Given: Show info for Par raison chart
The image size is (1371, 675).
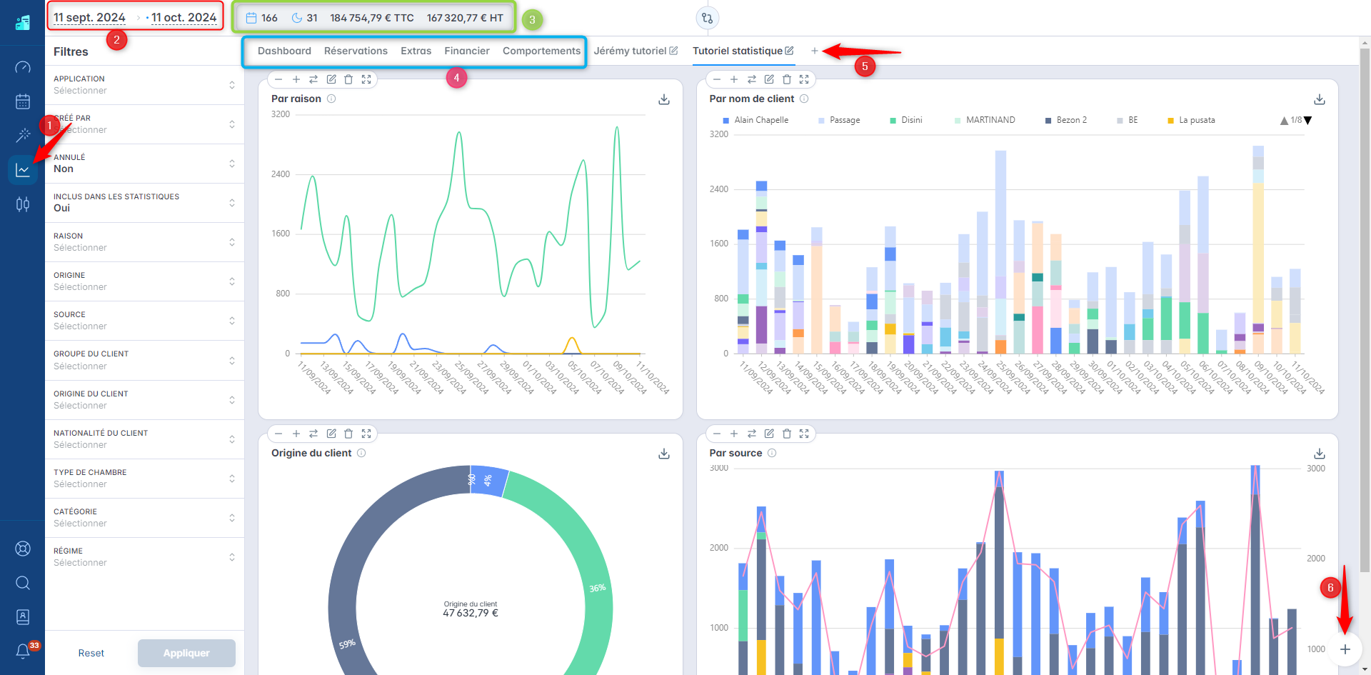Looking at the screenshot, I should point(331,99).
